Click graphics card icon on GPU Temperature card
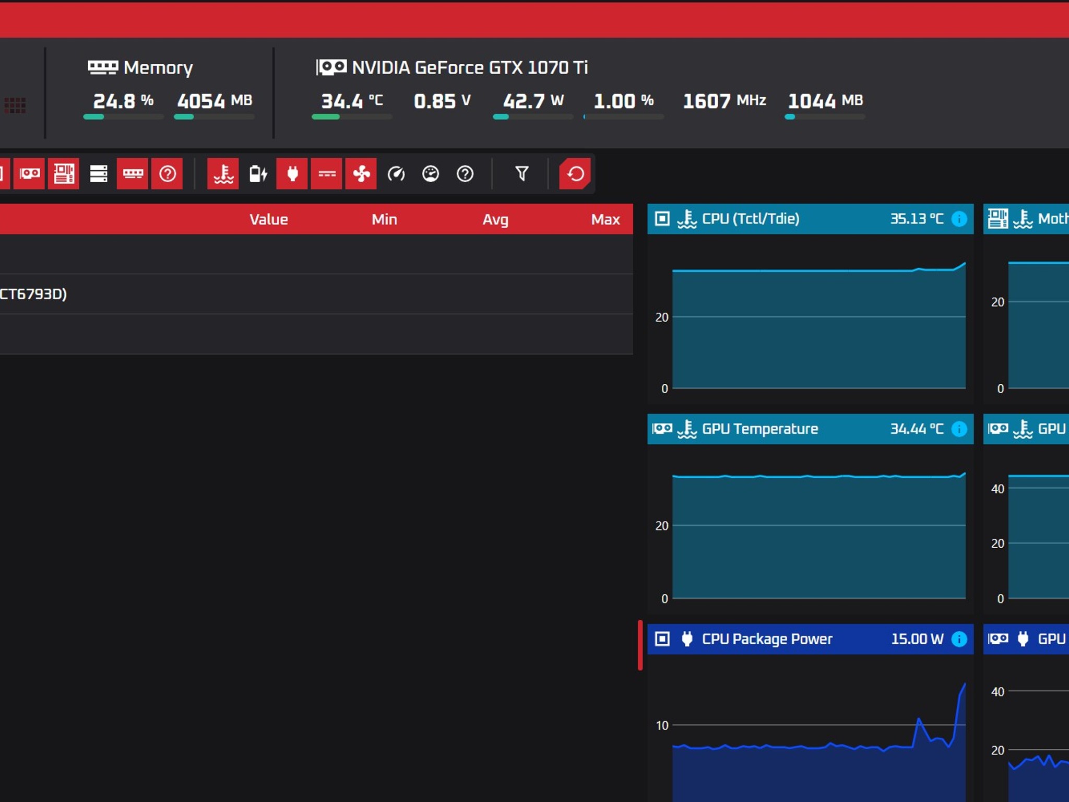Screen dimensions: 1069x802 click(x=662, y=429)
